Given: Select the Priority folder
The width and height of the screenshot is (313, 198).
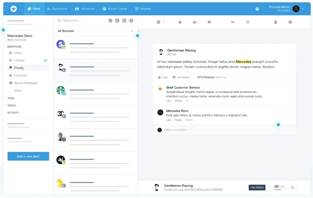Looking at the screenshot, I should point(28,68).
